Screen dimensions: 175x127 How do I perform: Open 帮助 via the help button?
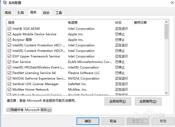(x=163, y=121)
